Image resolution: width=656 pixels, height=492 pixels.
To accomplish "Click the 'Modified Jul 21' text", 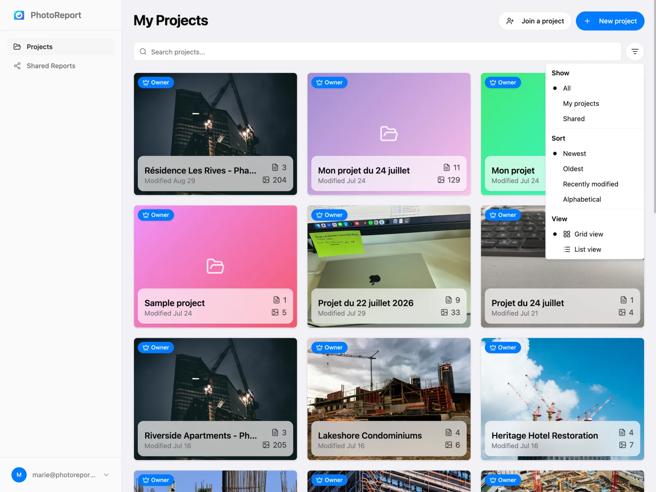I will tap(515, 313).
